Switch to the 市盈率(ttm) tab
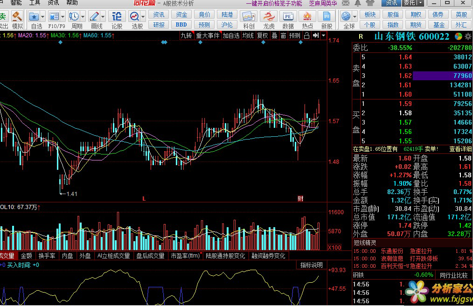The image size is (473, 307). [x=185, y=256]
